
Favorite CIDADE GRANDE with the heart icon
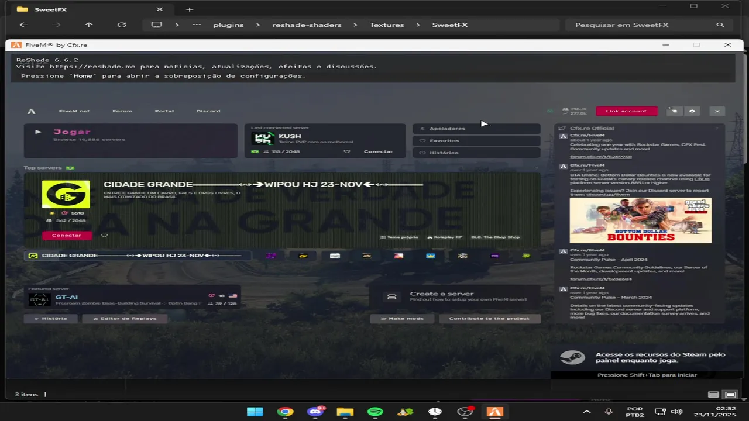[x=104, y=235]
